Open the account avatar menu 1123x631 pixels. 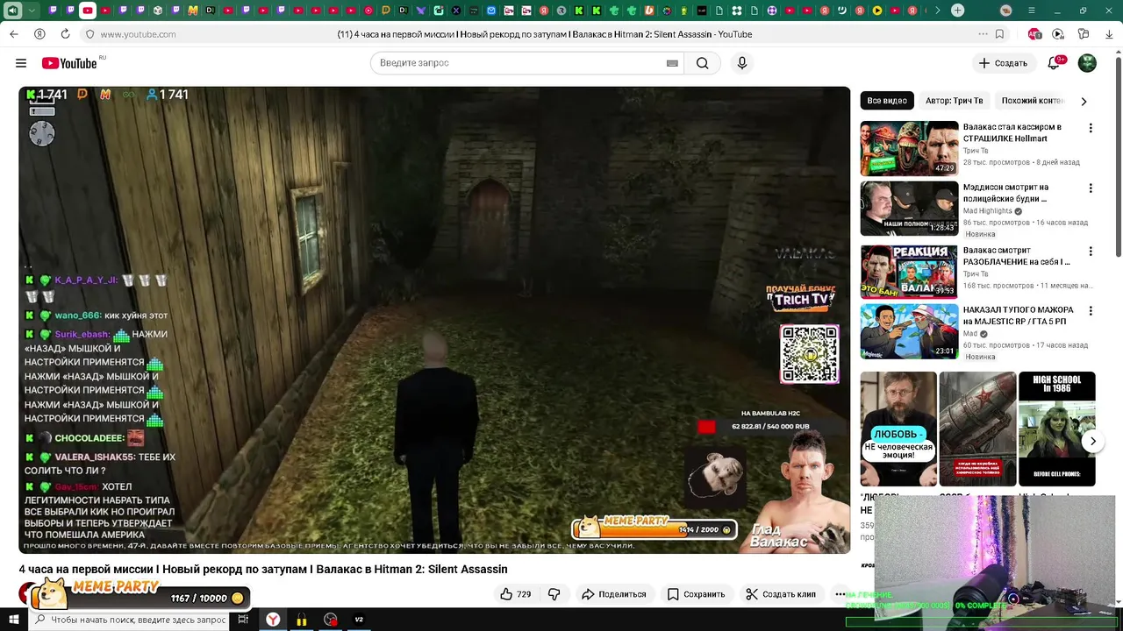1087,63
